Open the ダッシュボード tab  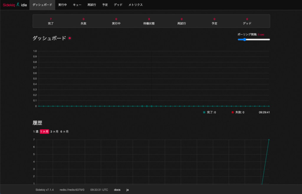pyautogui.click(x=42, y=5)
